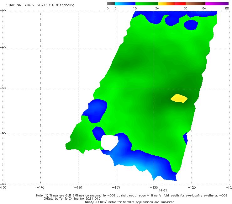Click the latitude label '-50'
The width and height of the screenshot is (232, 204).
pyautogui.click(x=3, y=88)
